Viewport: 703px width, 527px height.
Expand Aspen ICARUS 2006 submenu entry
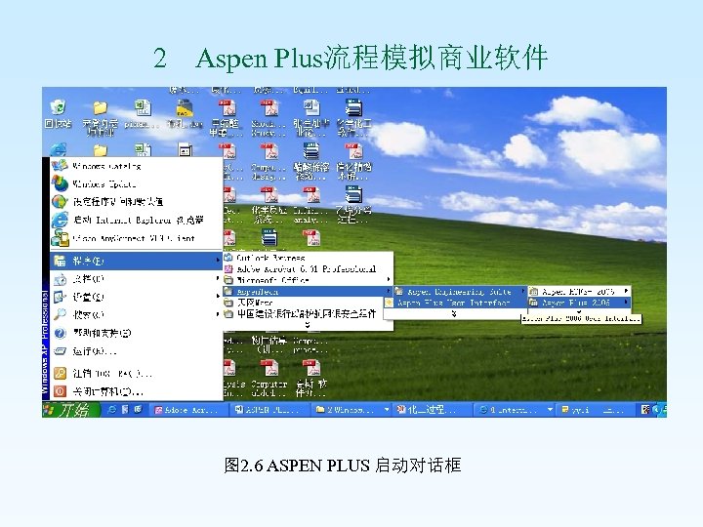(x=579, y=292)
